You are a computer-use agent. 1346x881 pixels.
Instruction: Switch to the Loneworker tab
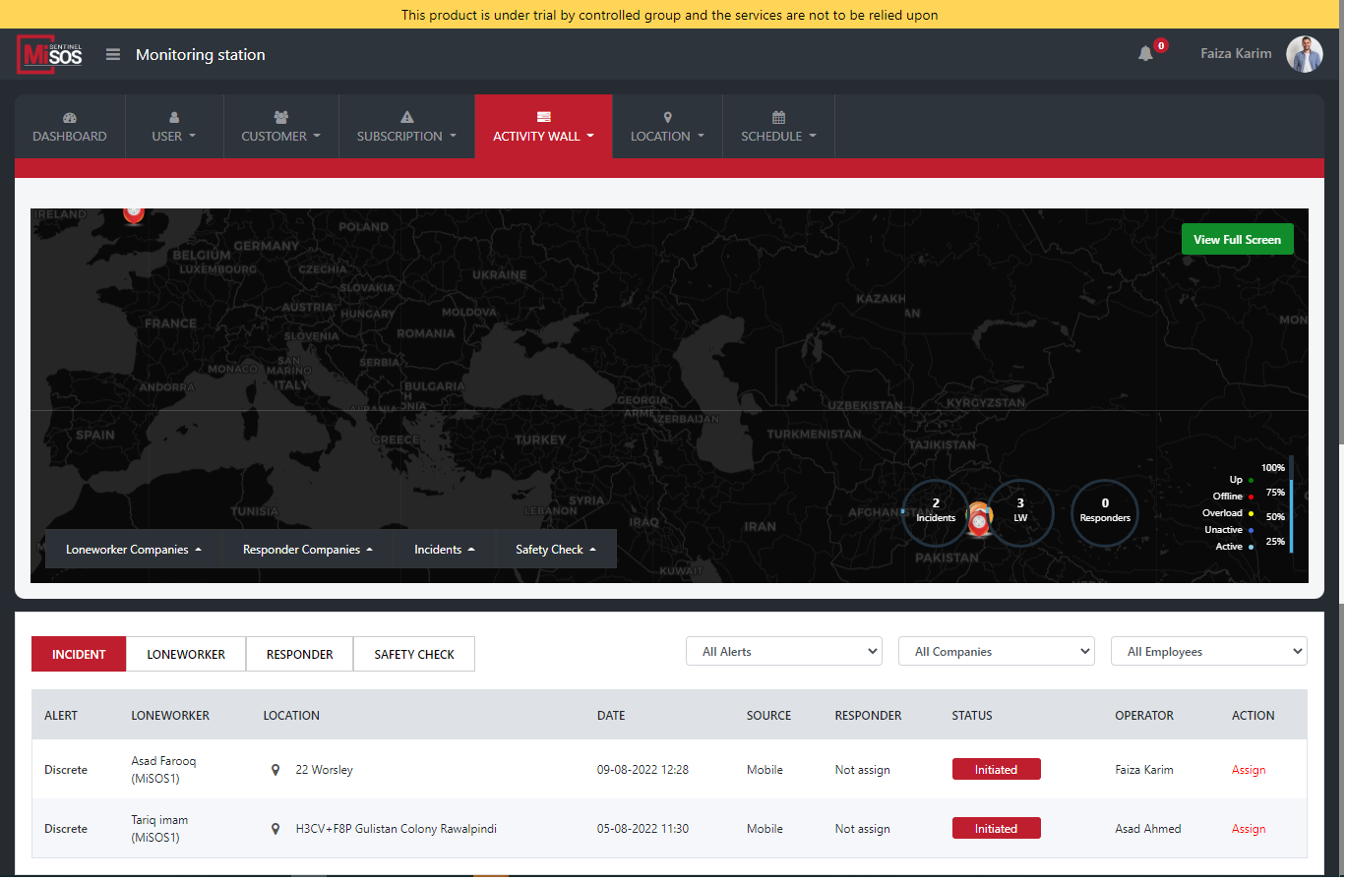(x=186, y=654)
